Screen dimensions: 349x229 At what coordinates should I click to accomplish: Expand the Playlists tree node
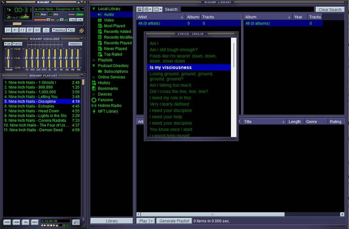pos(94,60)
